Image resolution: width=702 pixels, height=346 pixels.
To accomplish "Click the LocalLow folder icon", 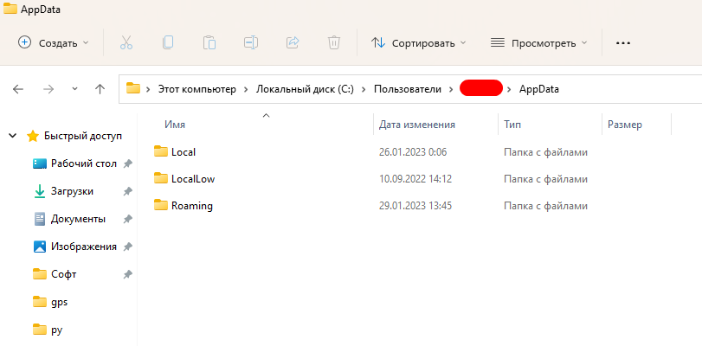I will pyautogui.click(x=160, y=178).
